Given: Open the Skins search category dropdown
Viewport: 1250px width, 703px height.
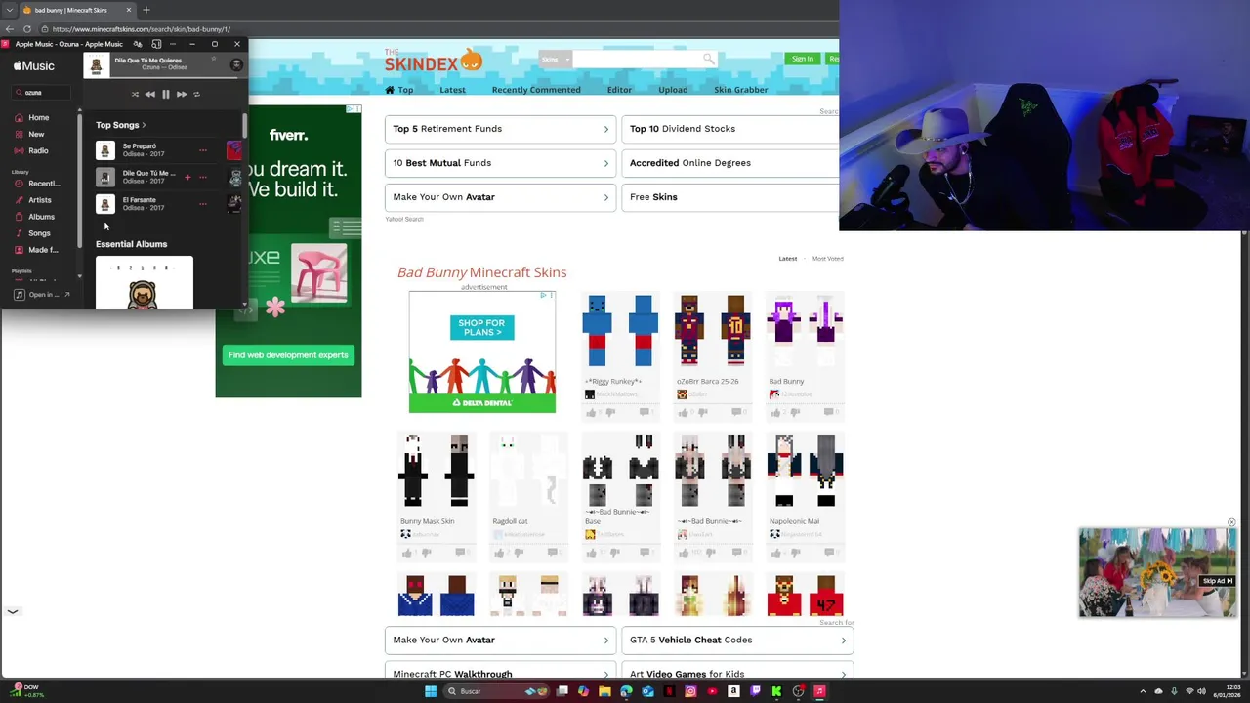Looking at the screenshot, I should 555,60.
